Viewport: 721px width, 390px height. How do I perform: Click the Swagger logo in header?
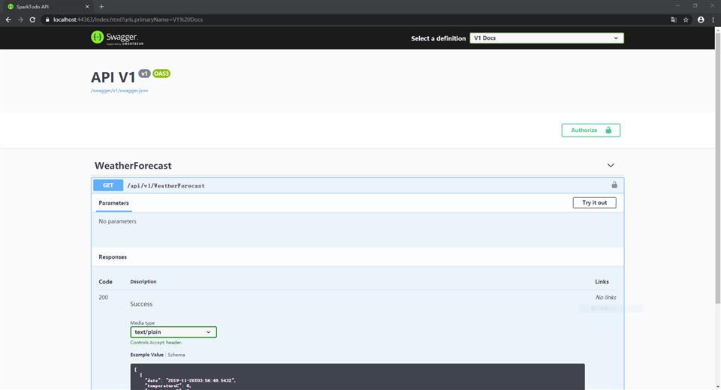[x=114, y=37]
